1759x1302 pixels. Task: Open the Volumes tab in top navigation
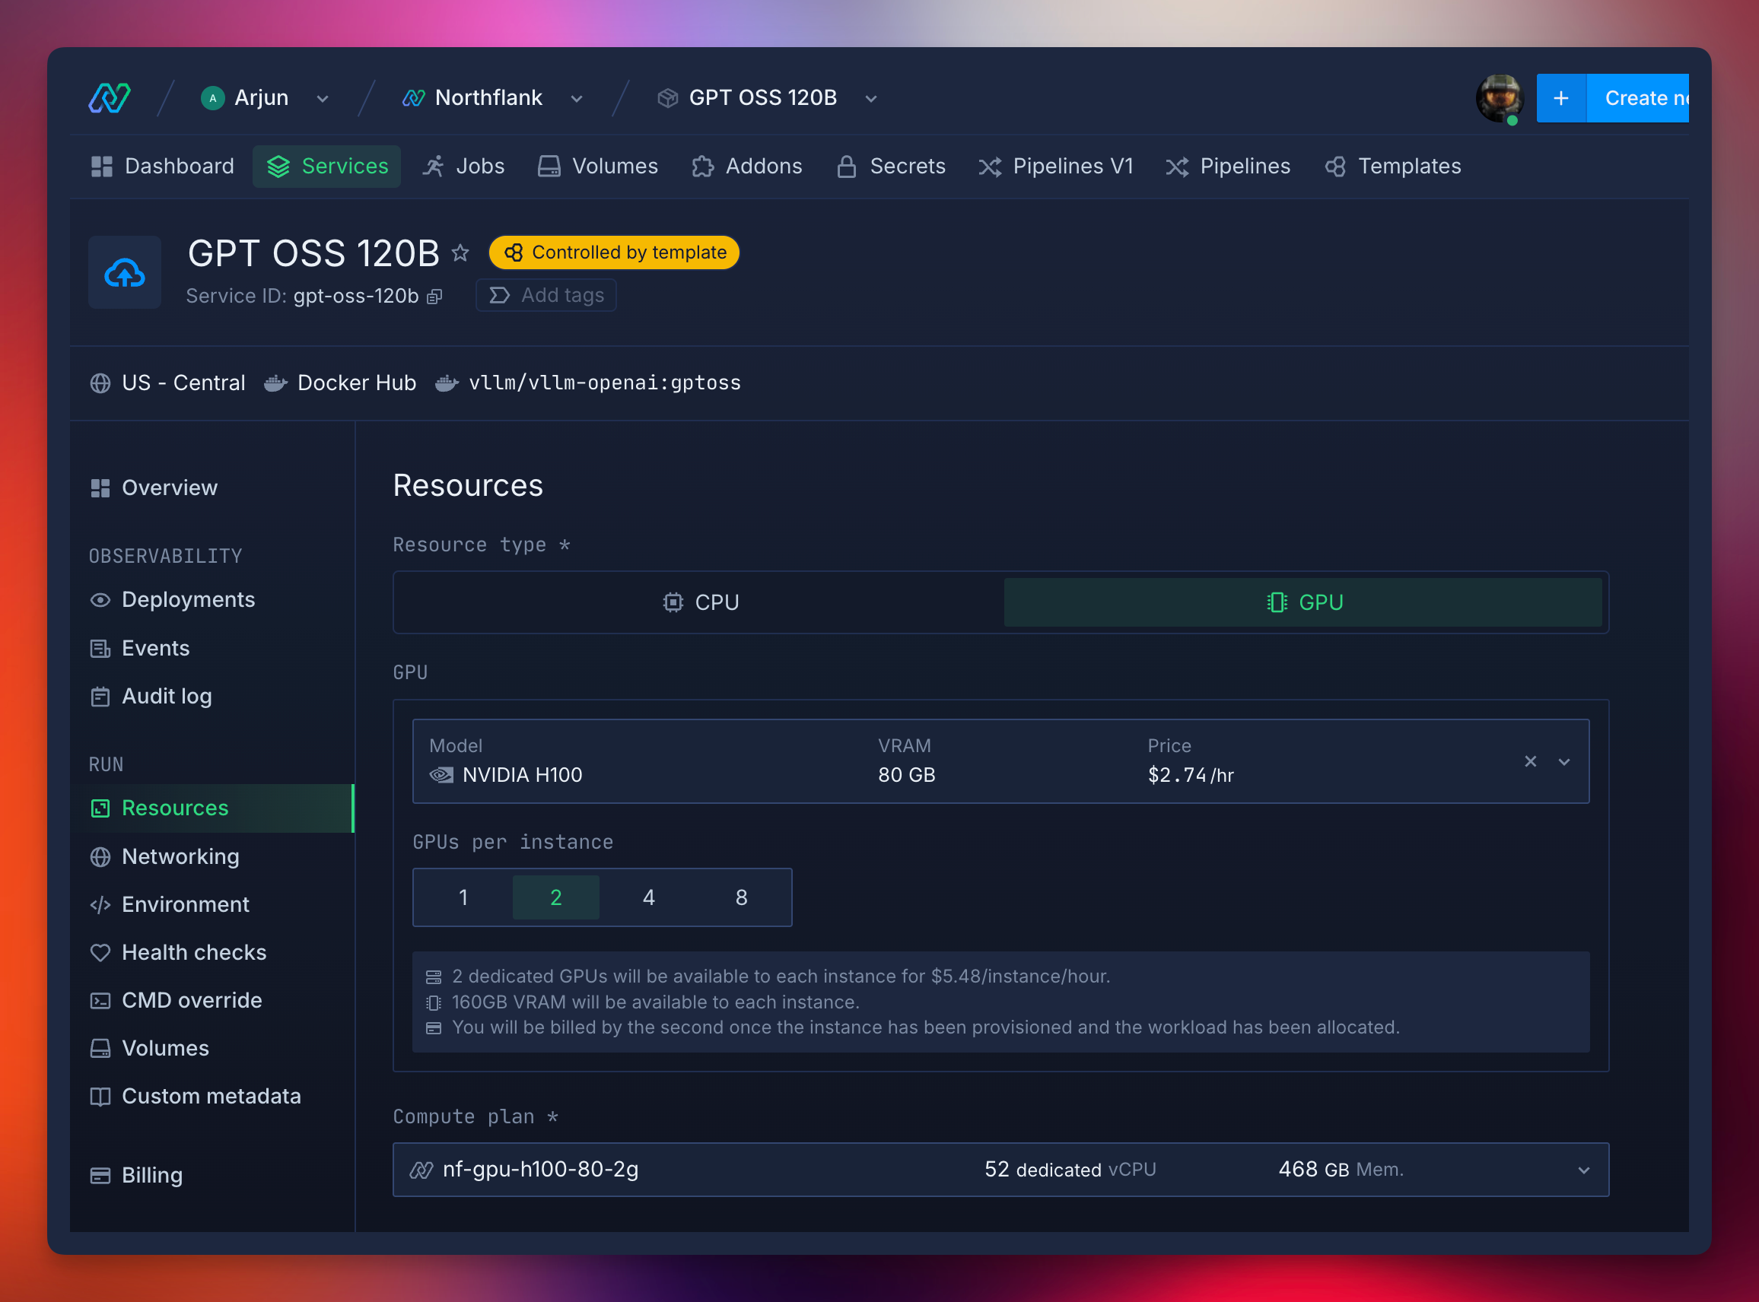pyautogui.click(x=598, y=167)
